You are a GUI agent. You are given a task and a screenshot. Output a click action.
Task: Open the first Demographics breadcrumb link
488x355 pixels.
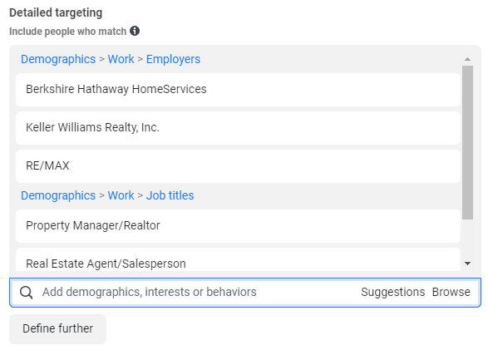point(58,59)
